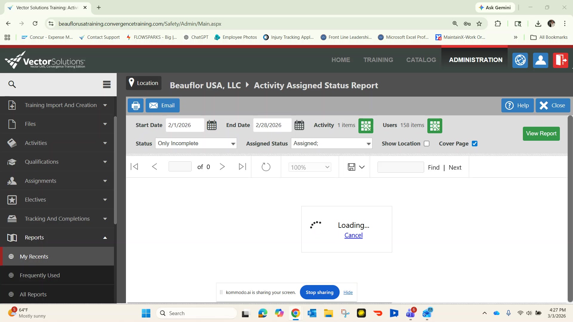Open the Activity selector icon
573x322 pixels.
[x=366, y=126]
